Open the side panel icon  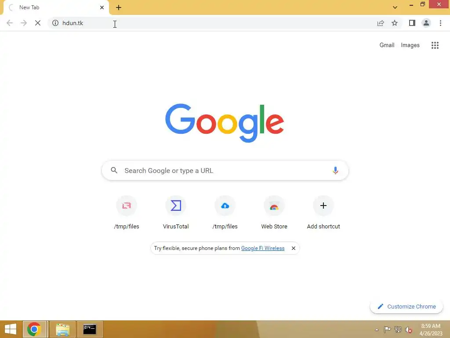coord(412,23)
